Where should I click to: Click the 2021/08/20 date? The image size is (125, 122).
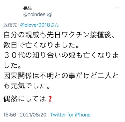[x=33, y=115]
